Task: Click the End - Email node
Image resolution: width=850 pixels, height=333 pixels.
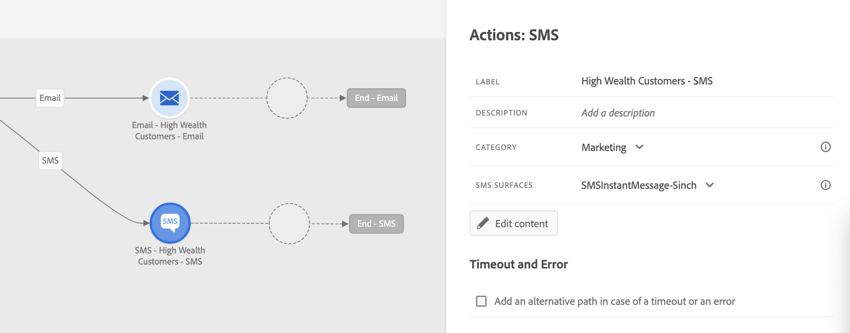Action: pos(376,98)
